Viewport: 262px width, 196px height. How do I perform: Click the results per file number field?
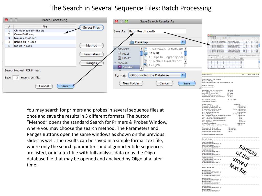[16, 78]
